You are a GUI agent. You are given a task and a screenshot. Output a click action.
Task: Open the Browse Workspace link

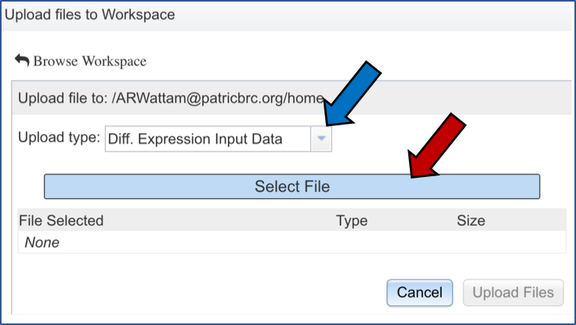click(x=89, y=61)
